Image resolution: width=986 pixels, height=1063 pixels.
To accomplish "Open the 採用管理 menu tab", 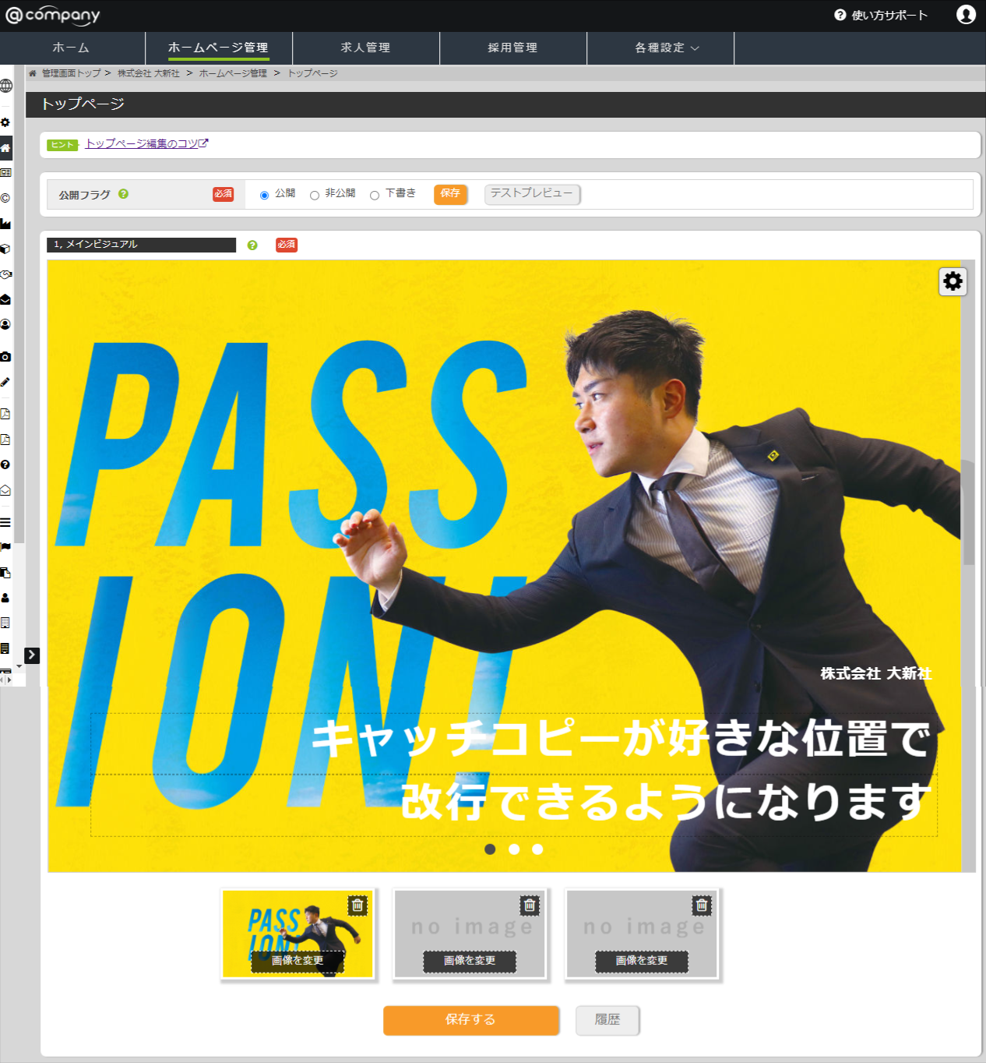I will click(x=513, y=48).
